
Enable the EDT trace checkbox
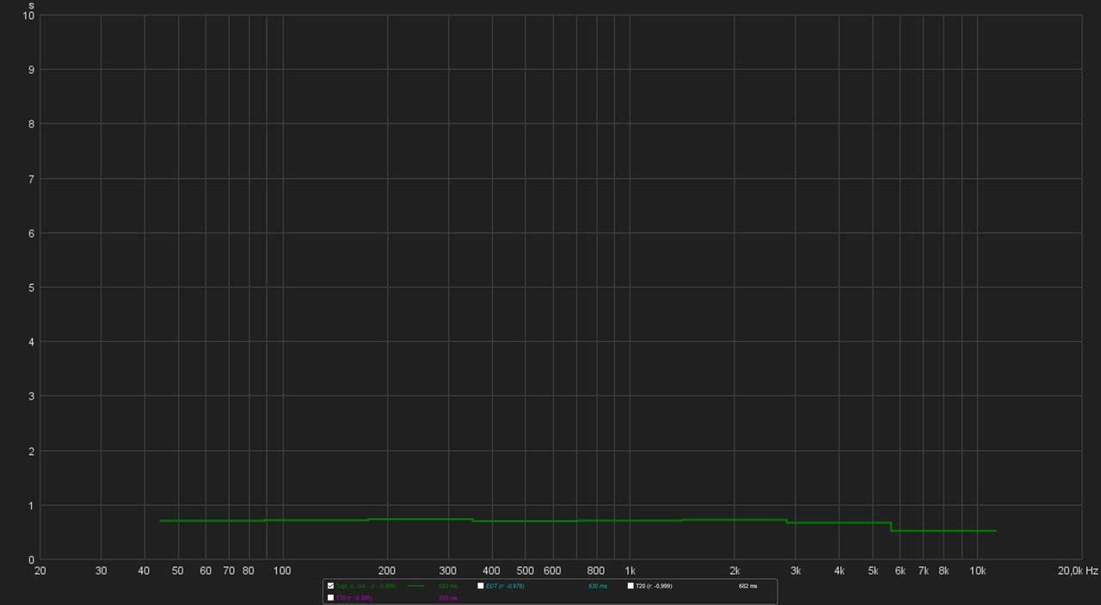coord(481,586)
